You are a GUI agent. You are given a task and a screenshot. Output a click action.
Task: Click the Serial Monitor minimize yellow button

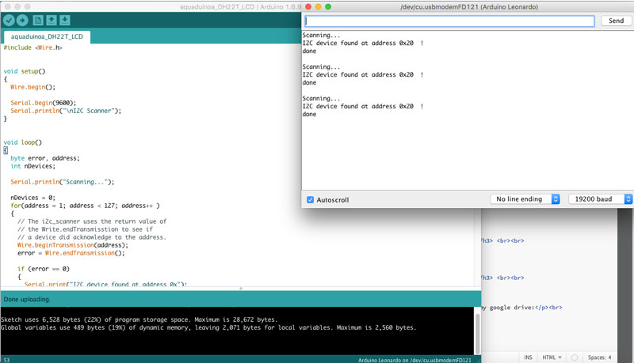[x=319, y=7]
